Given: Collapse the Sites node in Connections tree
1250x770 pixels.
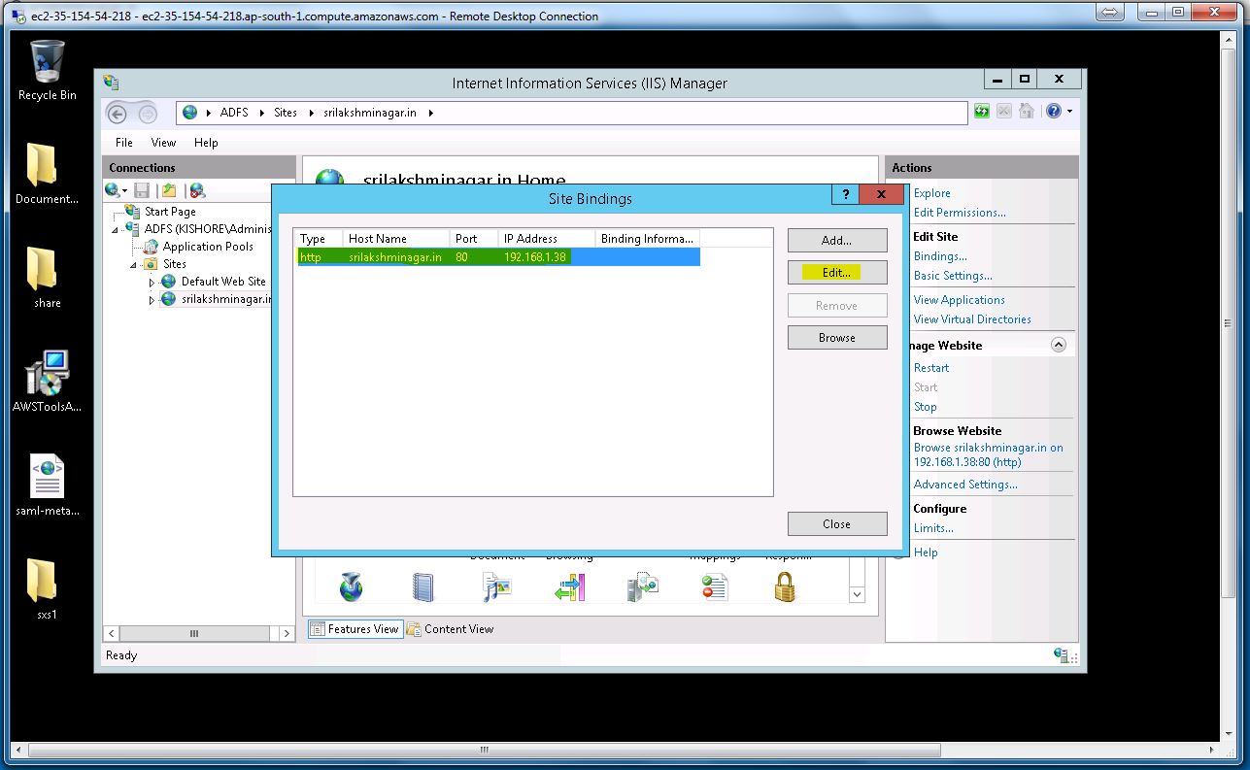Looking at the screenshot, I should pyautogui.click(x=134, y=264).
